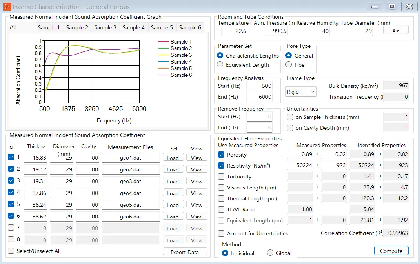Click the geo5.dat measurement file field
Screen dimensions: 420x264
click(131, 205)
